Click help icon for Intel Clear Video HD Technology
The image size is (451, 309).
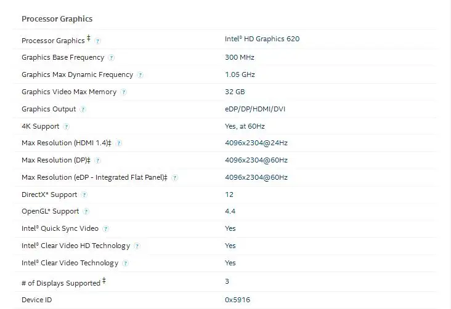click(x=137, y=246)
